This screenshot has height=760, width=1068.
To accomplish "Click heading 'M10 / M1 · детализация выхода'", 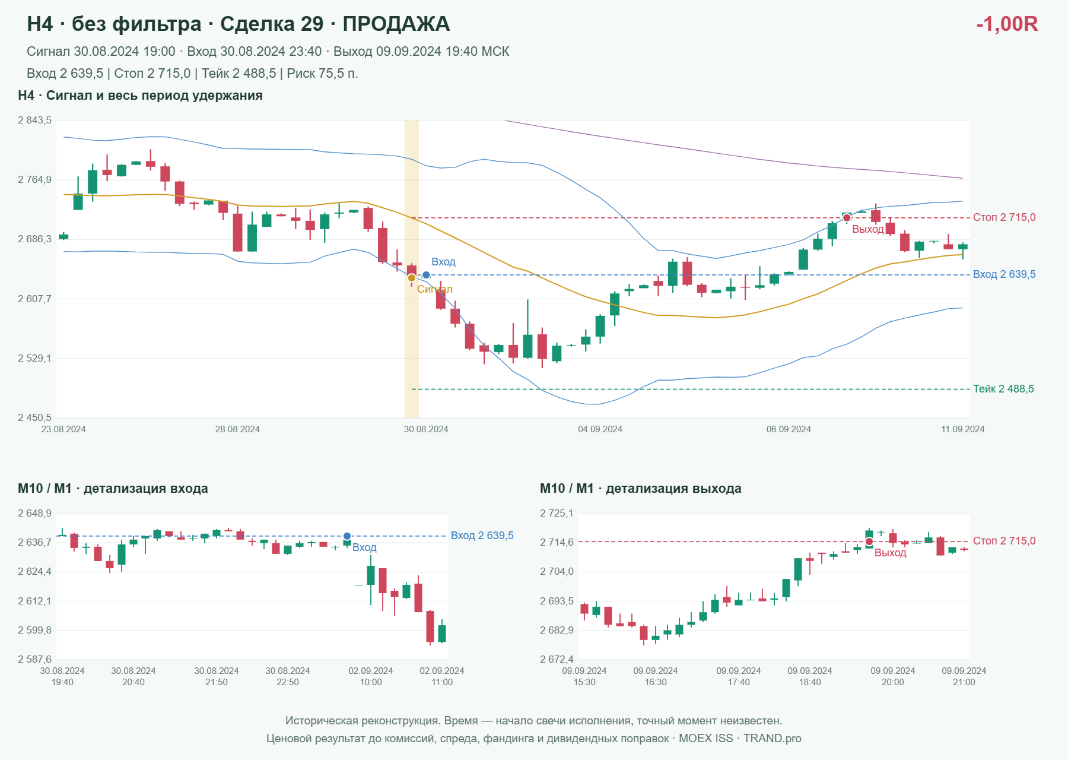I will (x=641, y=489).
